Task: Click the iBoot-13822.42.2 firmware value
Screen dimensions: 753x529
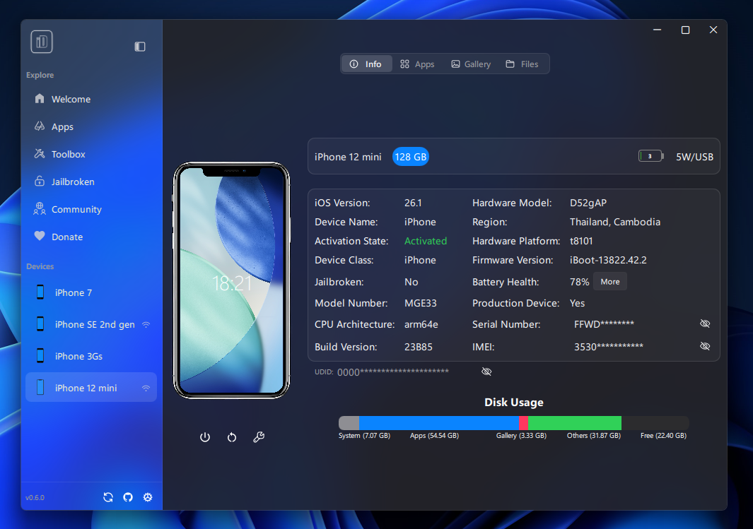Action: [608, 260]
